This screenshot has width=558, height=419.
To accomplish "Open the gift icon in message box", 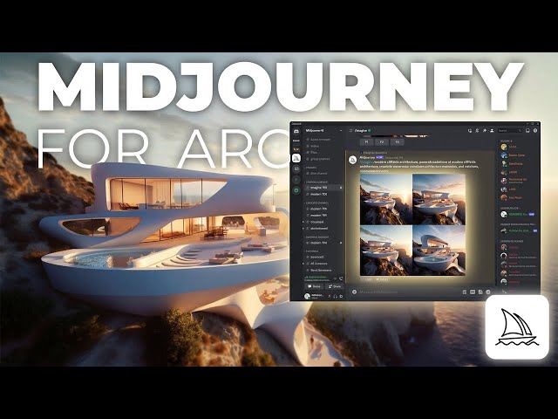I will [465, 292].
